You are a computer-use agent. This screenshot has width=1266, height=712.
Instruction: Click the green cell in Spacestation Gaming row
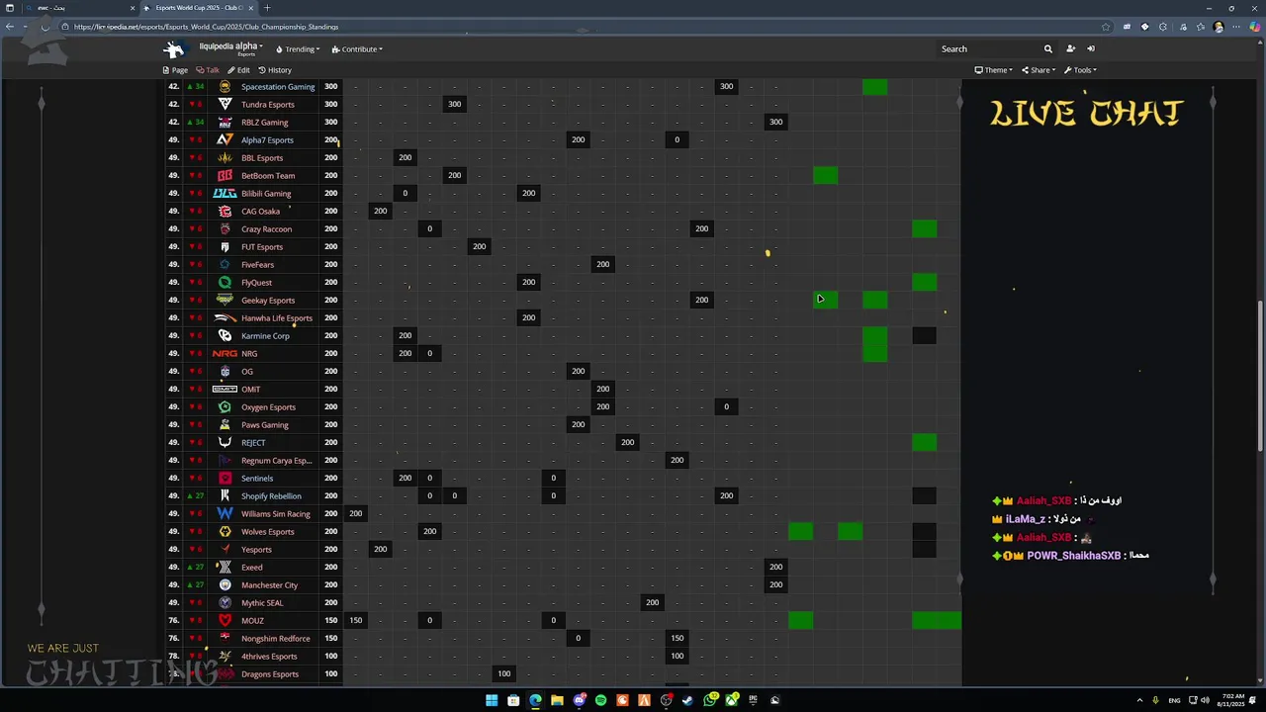875,86
